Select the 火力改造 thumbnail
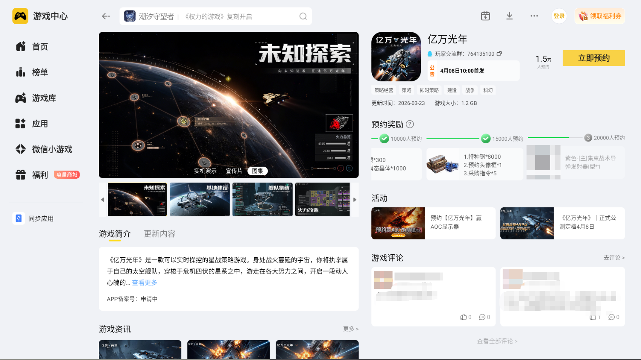 pos(323,199)
